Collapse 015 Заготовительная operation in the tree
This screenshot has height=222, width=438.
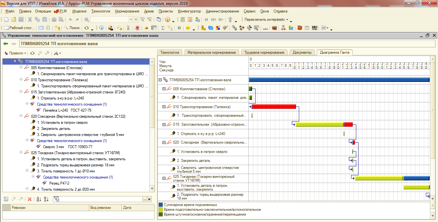21,92
